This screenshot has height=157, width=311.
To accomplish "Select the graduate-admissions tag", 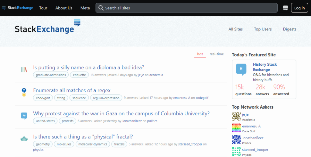I will point(51,75).
